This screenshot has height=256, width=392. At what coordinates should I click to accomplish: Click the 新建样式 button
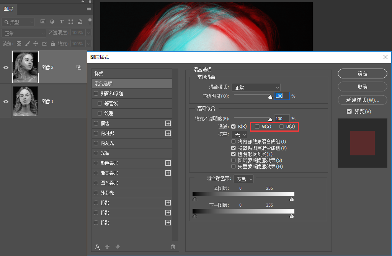(362, 100)
